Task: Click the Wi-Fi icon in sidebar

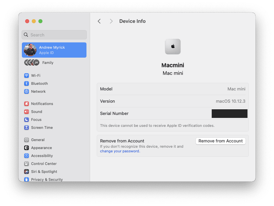Action: (27, 76)
